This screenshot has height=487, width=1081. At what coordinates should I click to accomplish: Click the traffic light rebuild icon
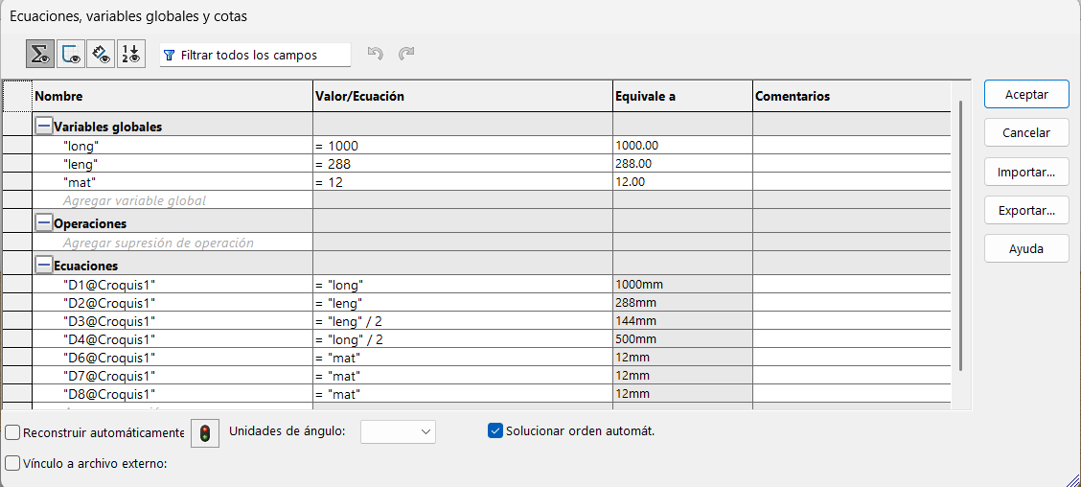point(204,433)
